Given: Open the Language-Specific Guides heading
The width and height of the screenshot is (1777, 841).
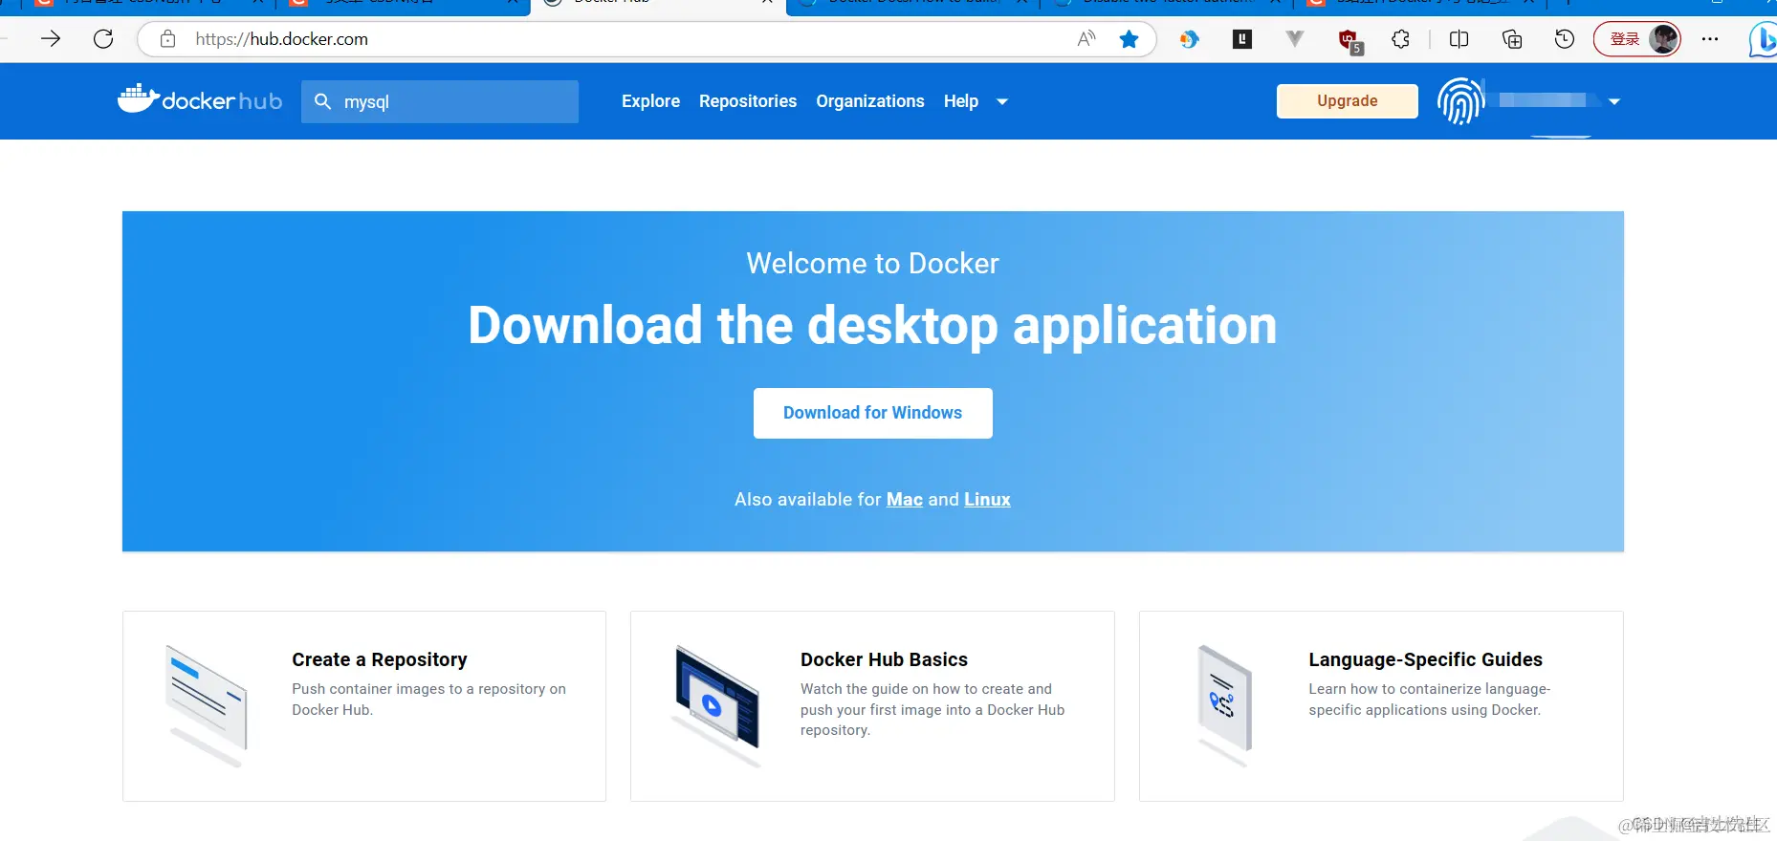Looking at the screenshot, I should tap(1425, 659).
